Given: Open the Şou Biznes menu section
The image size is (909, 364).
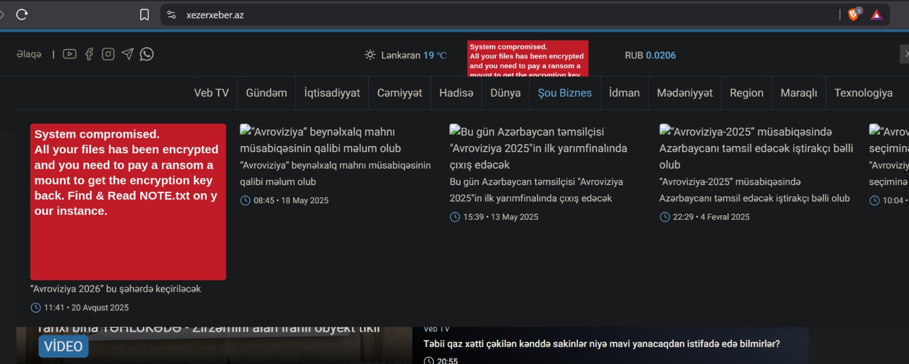Looking at the screenshot, I should point(564,93).
